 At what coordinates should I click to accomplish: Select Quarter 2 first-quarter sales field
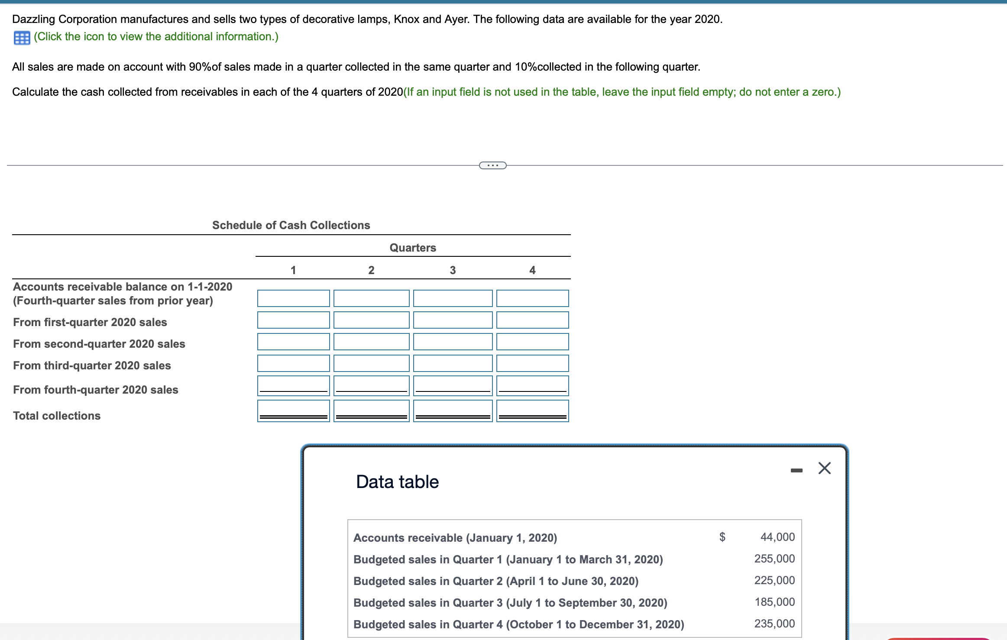point(371,320)
